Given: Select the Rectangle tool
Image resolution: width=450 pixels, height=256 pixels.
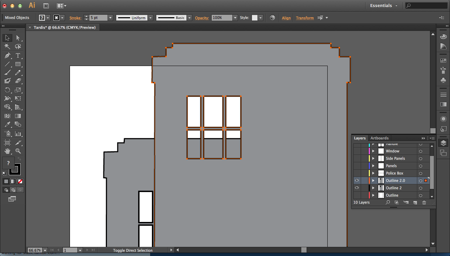Looking at the screenshot, I should point(18,64).
